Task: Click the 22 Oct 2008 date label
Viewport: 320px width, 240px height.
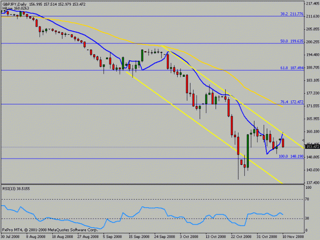Action: click(242, 237)
